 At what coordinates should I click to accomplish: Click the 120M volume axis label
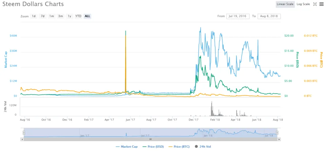(13, 105)
